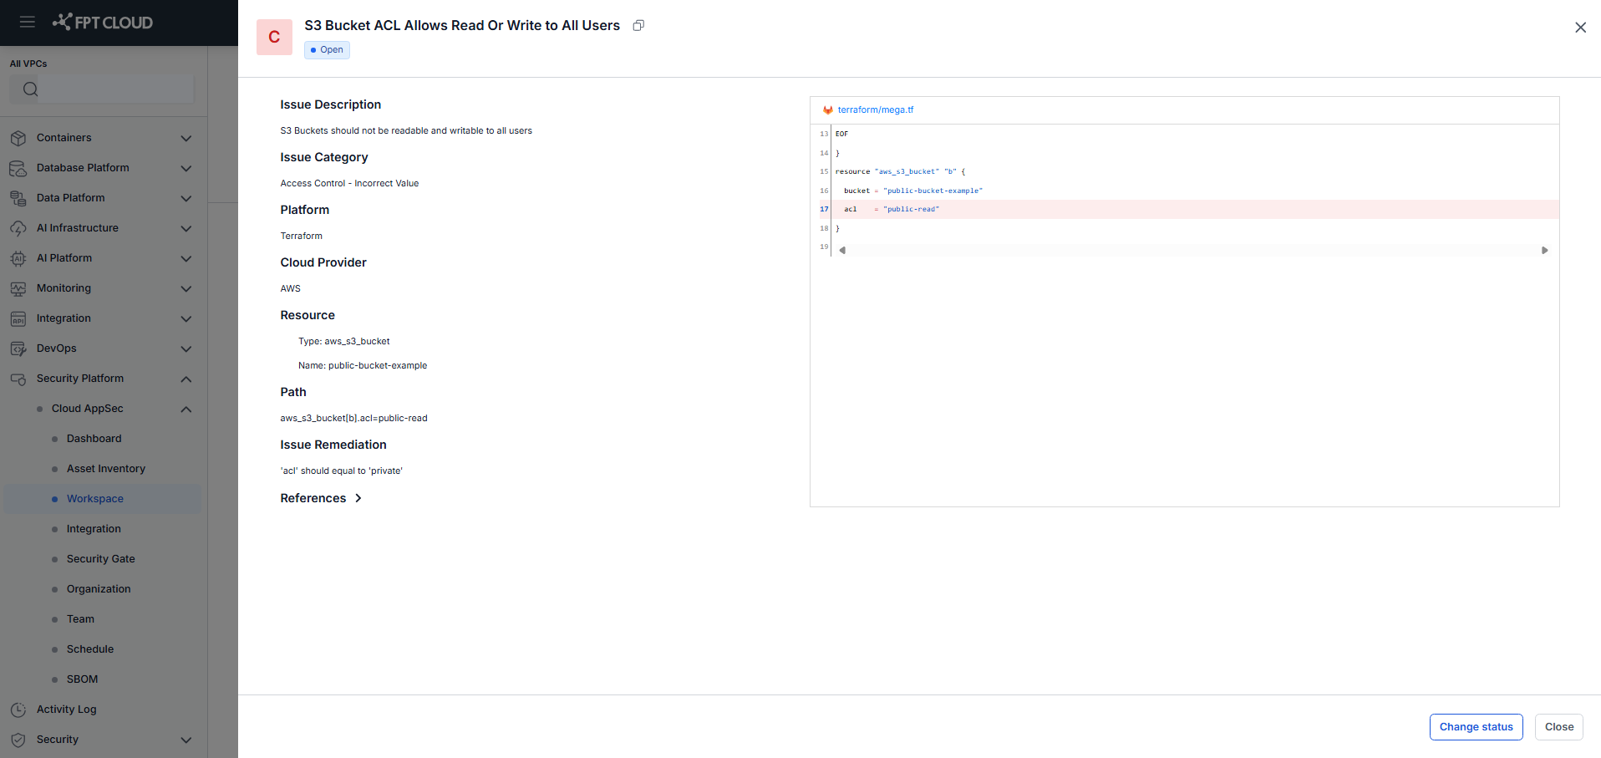Screen dimensions: 1601x758
Task: Copy the issue title with the copy icon
Action: (x=638, y=26)
